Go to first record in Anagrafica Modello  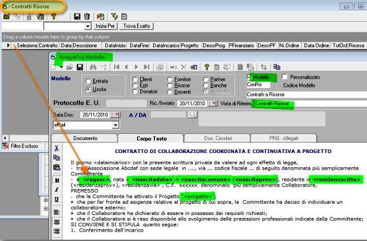coord(117,68)
